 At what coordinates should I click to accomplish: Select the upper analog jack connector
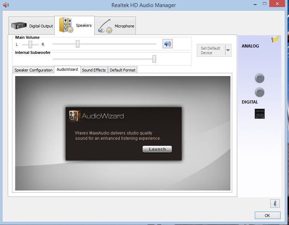(x=259, y=78)
